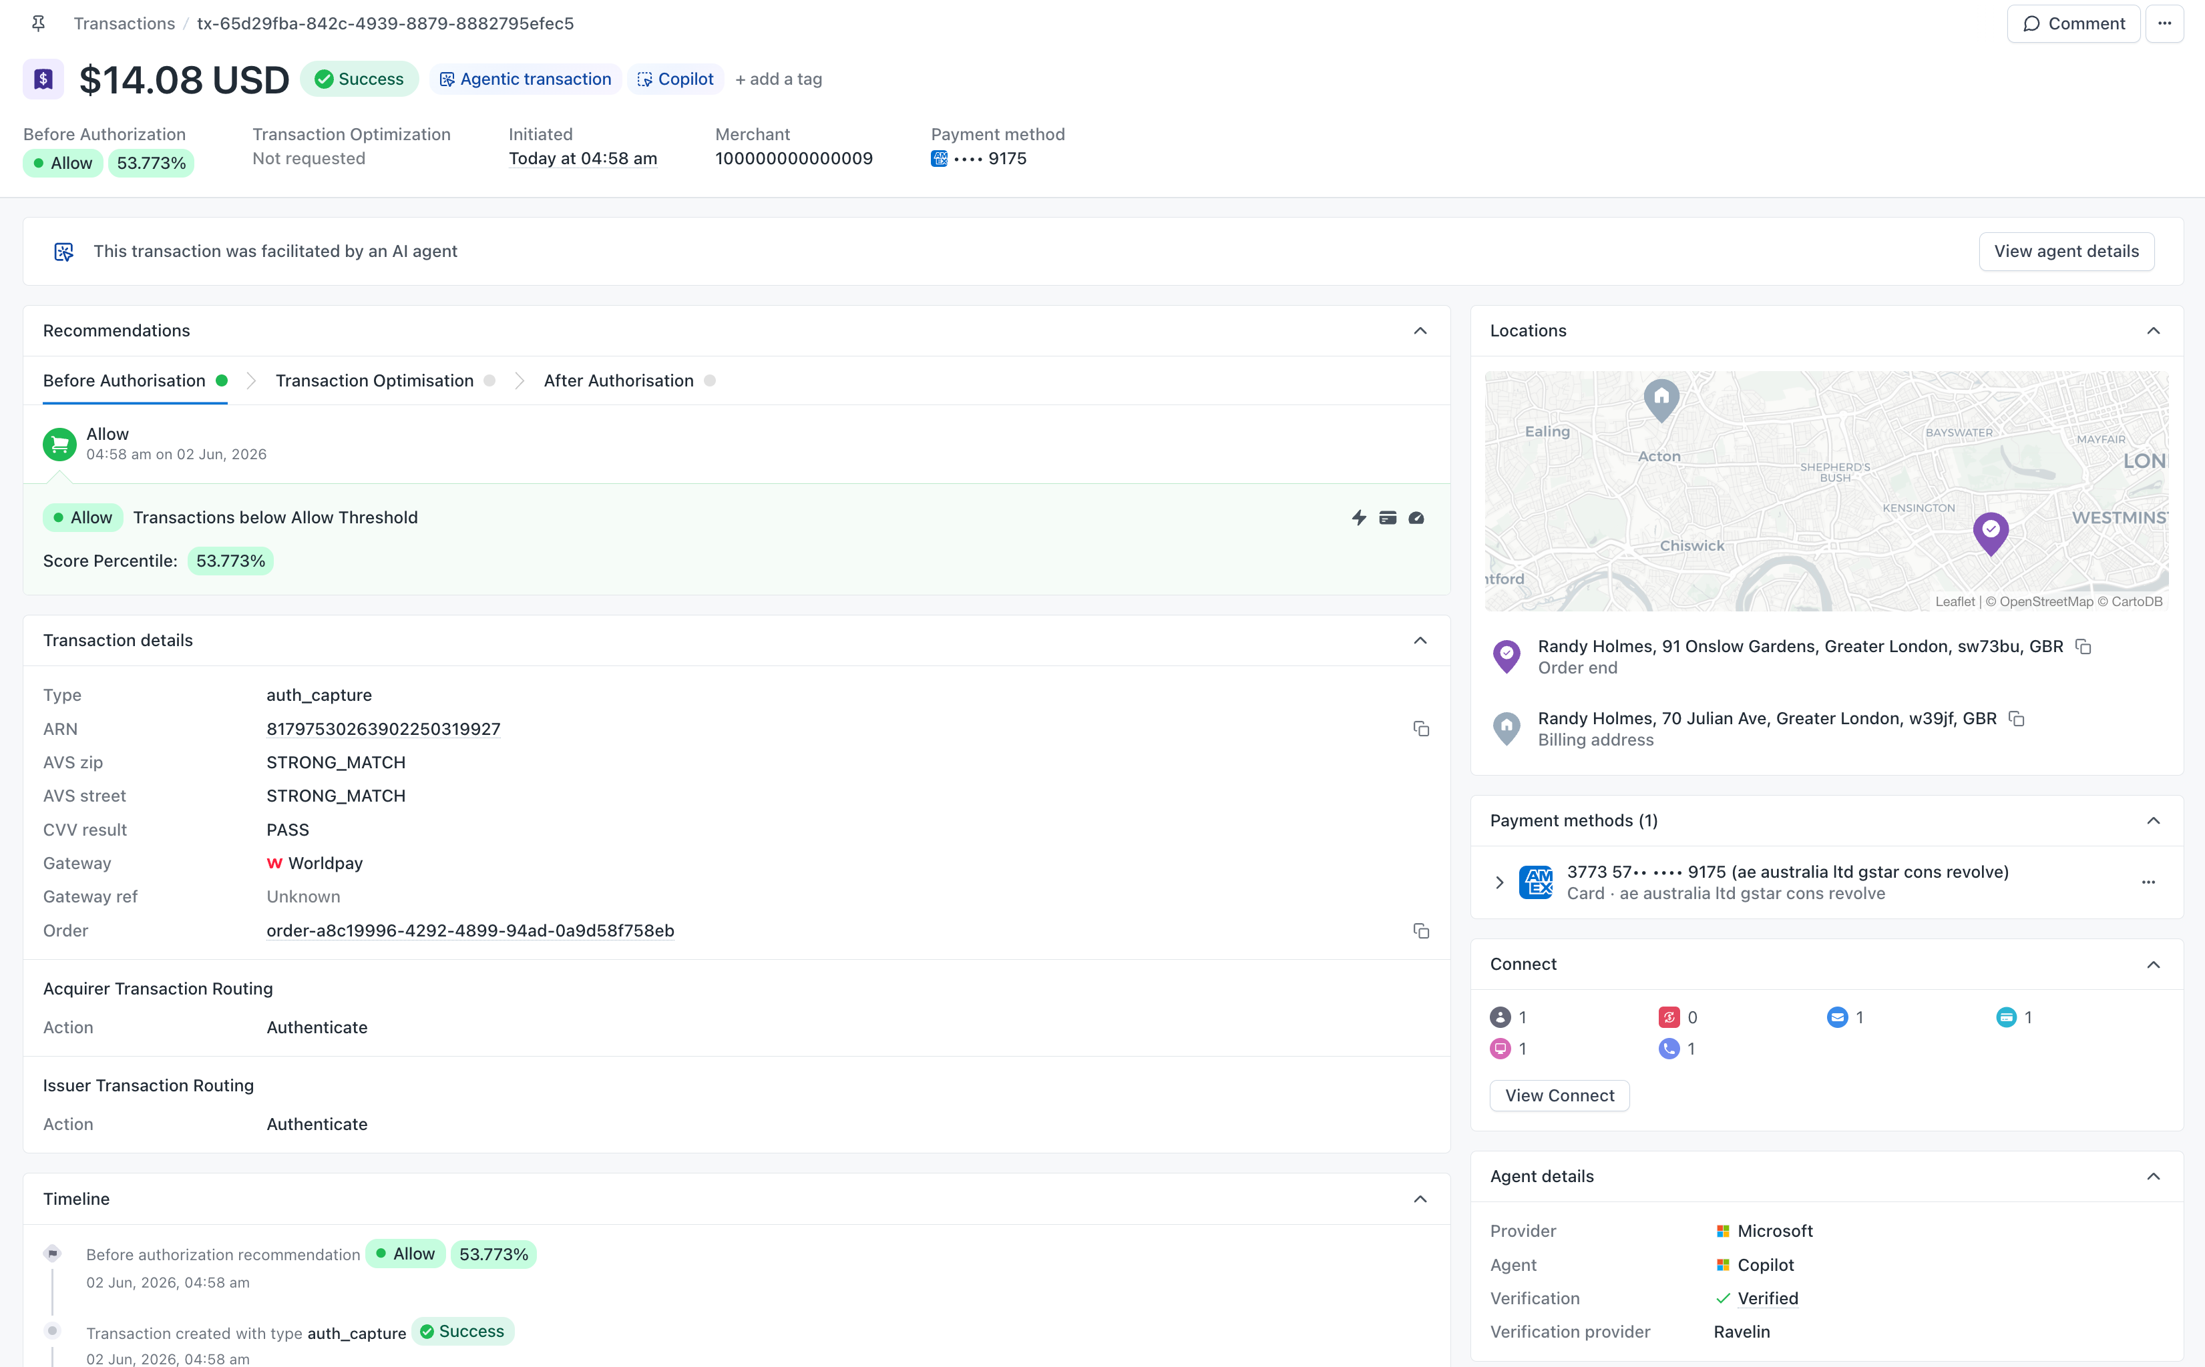Open the order-a8c19996 link
Image resolution: width=2205 pixels, height=1367 pixels.
(470, 930)
